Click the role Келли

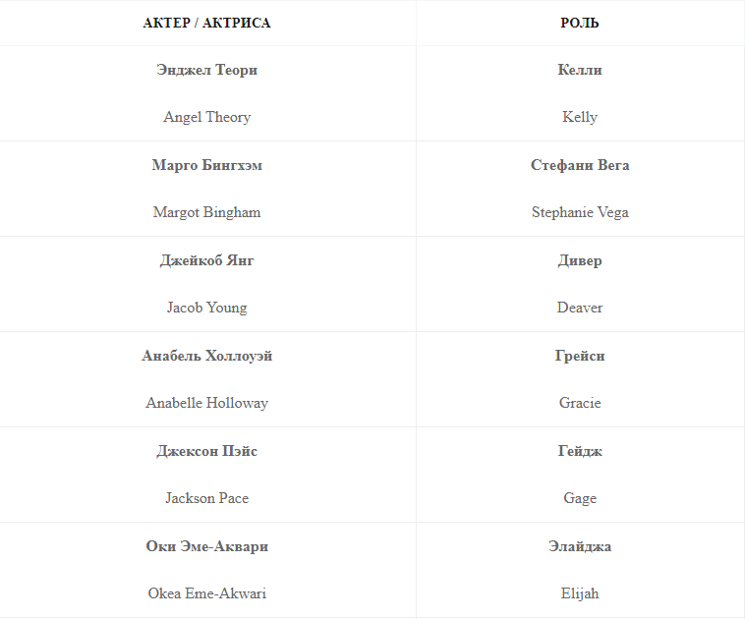[580, 70]
